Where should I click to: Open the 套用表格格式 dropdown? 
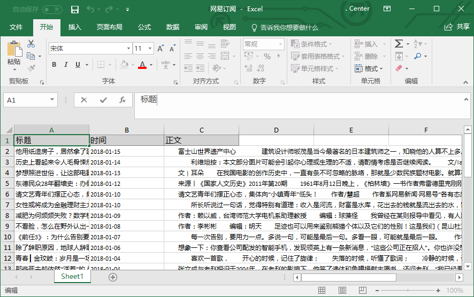pos(317,56)
